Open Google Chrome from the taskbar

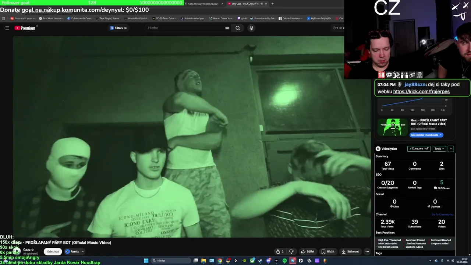[220, 261]
